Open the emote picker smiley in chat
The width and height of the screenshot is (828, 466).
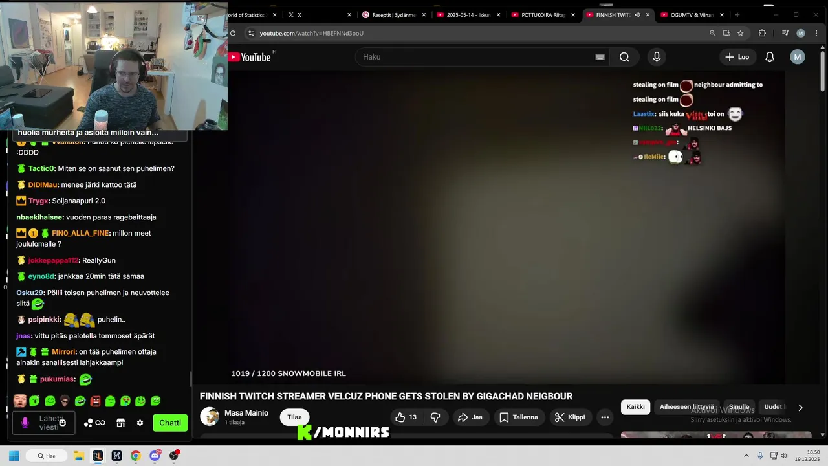pos(62,423)
